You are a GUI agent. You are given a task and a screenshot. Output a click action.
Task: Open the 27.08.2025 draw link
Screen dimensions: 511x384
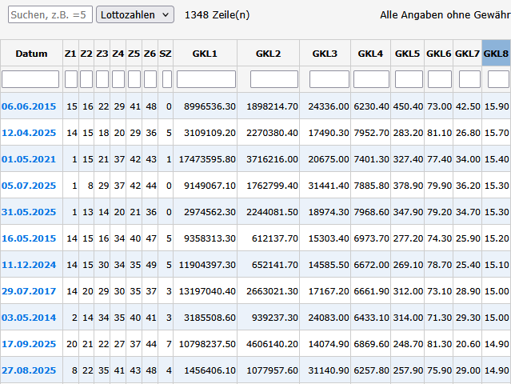coord(29,370)
